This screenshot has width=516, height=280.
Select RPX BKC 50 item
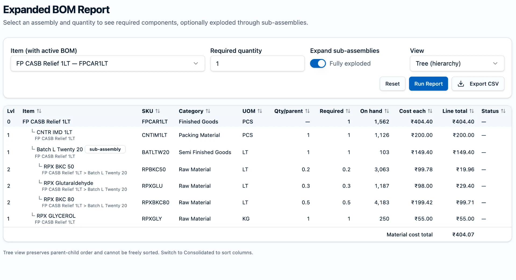[x=59, y=167]
